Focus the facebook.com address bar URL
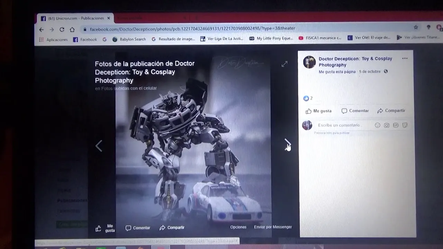Image resolution: width=443 pixels, height=249 pixels. [x=192, y=29]
